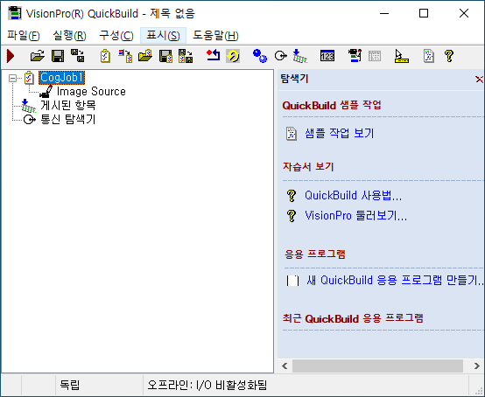Image resolution: width=485 pixels, height=397 pixels.
Task: Select 통신 탐색기 tree item
Action: (x=68, y=119)
